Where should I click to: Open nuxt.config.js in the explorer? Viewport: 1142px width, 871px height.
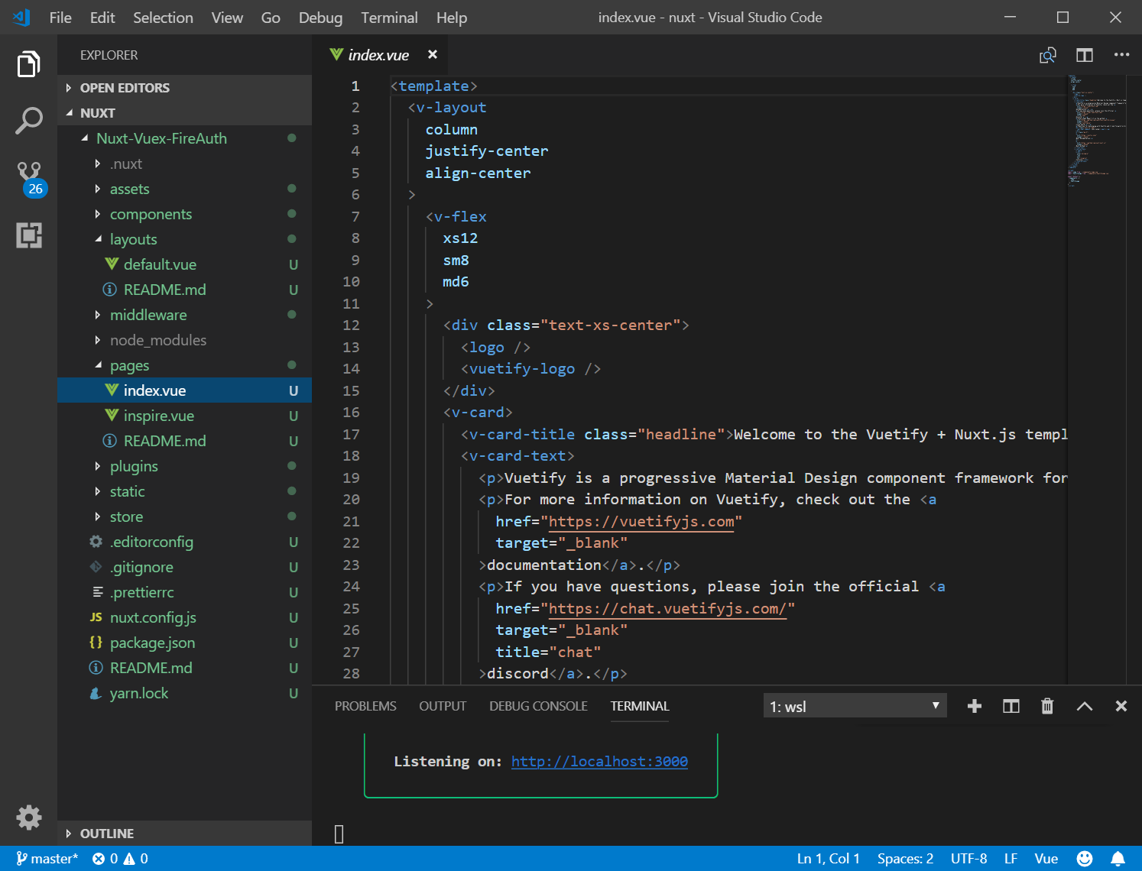tap(153, 617)
